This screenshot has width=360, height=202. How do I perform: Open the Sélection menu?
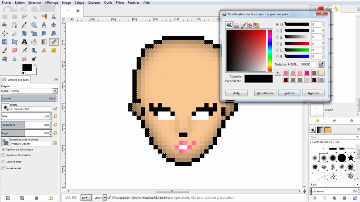35,3
